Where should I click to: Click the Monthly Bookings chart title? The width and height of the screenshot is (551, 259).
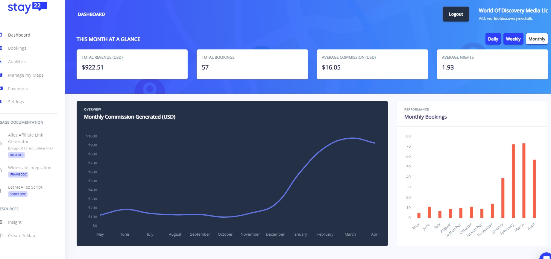pos(425,117)
